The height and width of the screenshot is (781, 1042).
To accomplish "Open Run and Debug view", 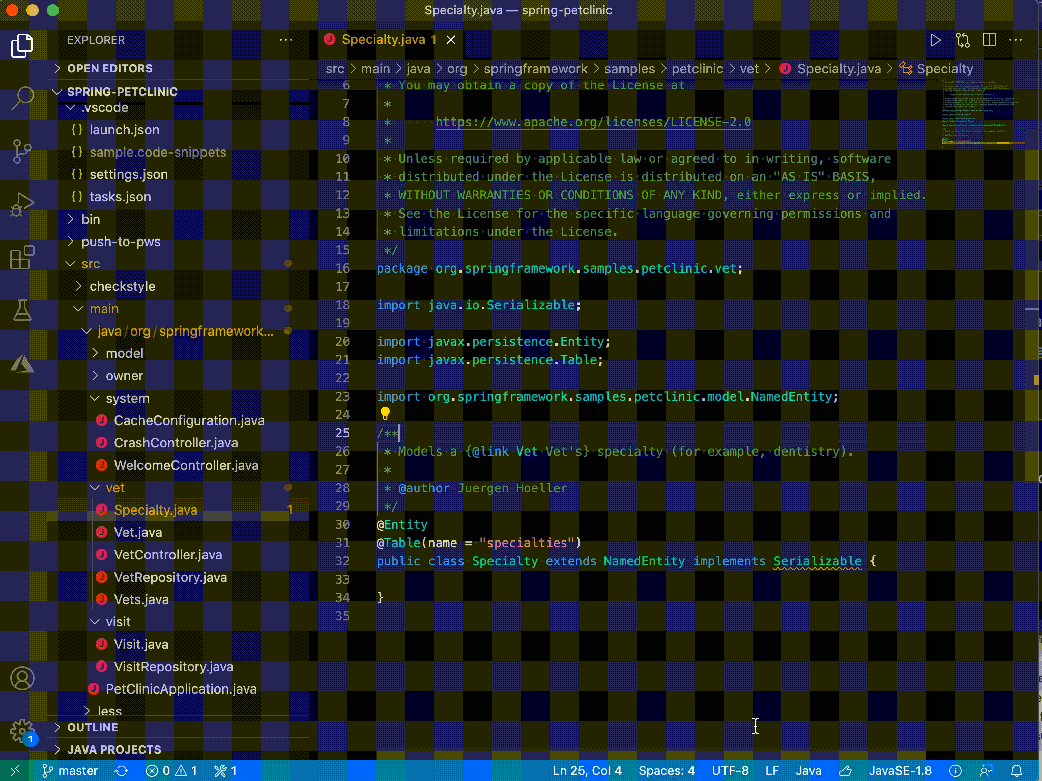I will (22, 204).
